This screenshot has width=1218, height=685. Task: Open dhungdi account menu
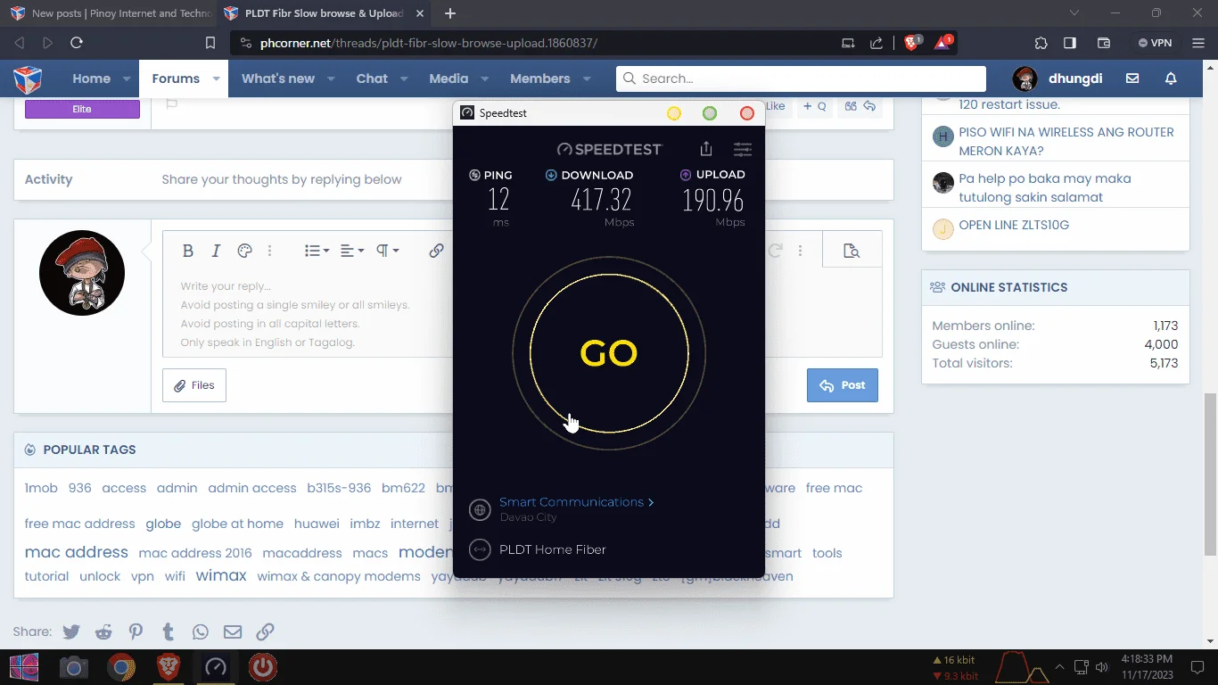click(1058, 78)
